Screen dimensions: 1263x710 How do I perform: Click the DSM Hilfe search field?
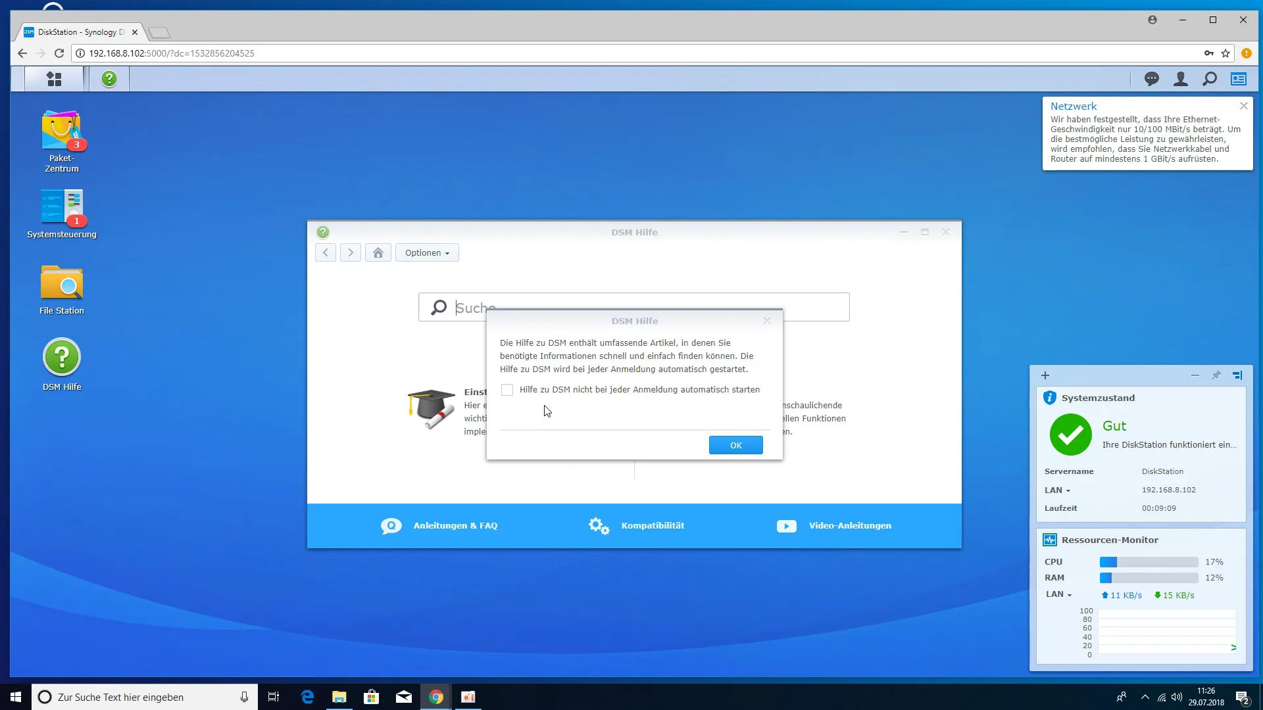[x=633, y=307]
